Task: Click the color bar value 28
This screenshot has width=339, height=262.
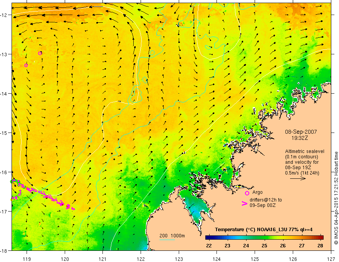Action: (x=320, y=245)
